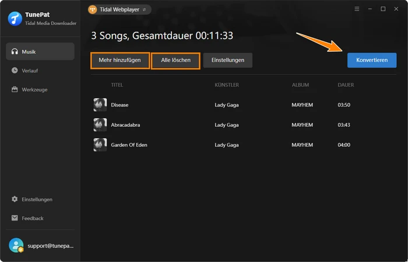Click the duration 03:43
This screenshot has width=408, height=262.
tap(344, 125)
